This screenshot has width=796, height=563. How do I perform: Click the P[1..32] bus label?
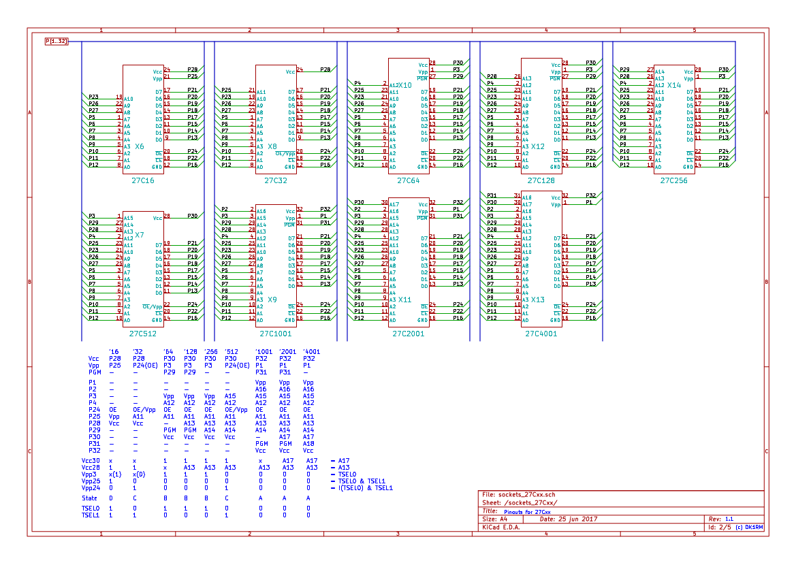coord(57,42)
